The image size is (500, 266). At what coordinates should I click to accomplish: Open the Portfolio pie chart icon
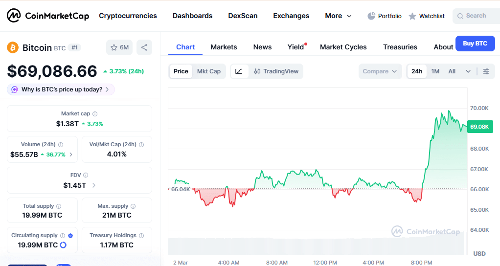(371, 16)
